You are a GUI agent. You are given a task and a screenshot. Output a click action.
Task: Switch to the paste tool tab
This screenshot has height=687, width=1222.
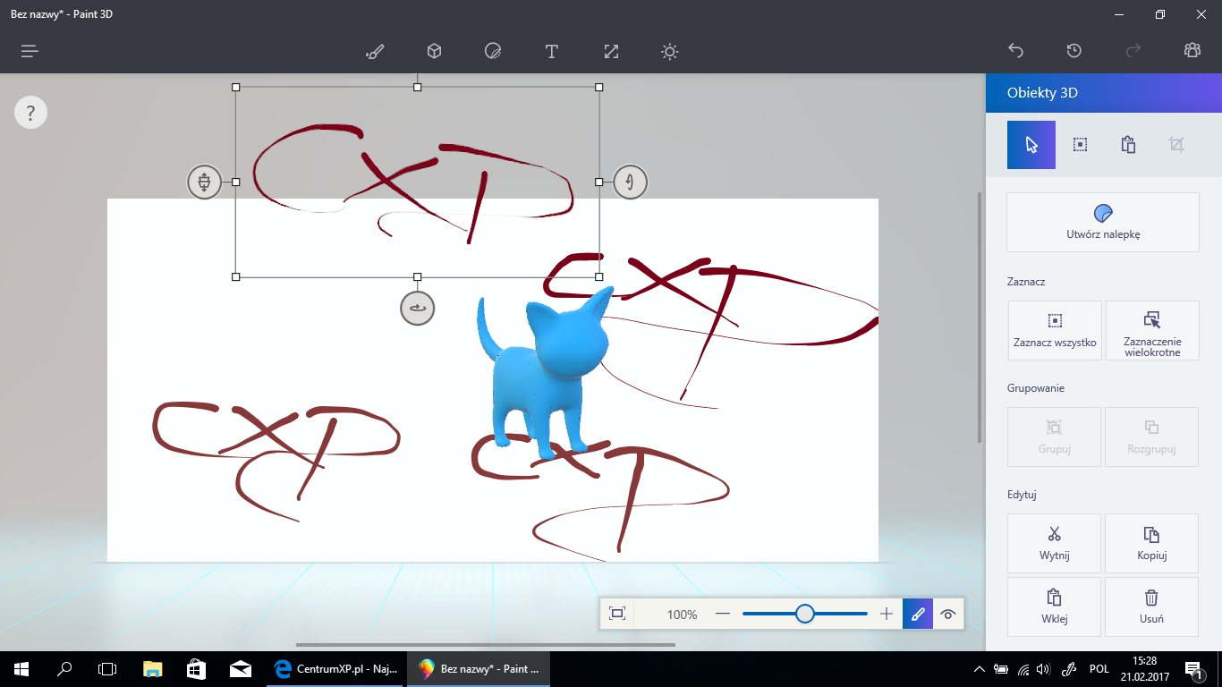coord(1128,145)
